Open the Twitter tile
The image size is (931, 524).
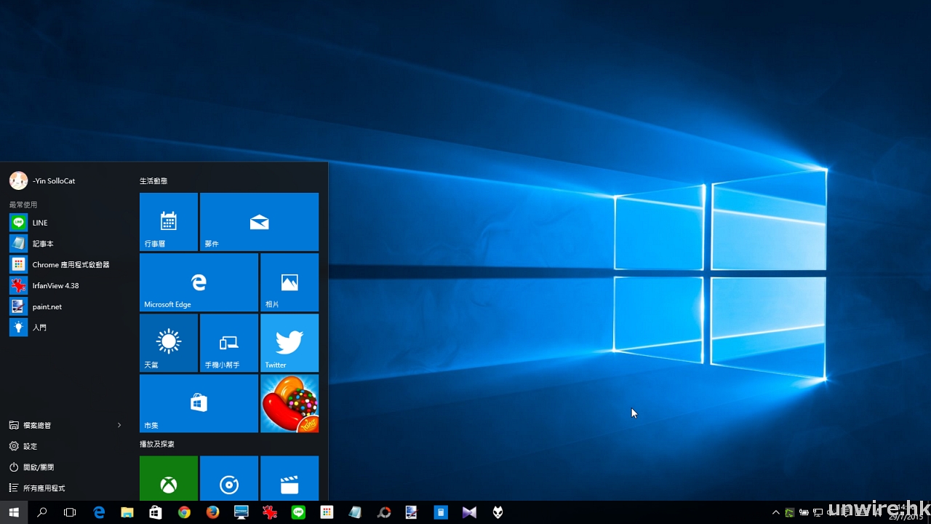[x=289, y=343]
